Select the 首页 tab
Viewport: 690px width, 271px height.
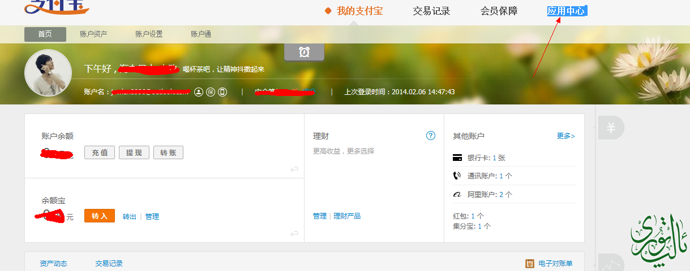point(45,34)
